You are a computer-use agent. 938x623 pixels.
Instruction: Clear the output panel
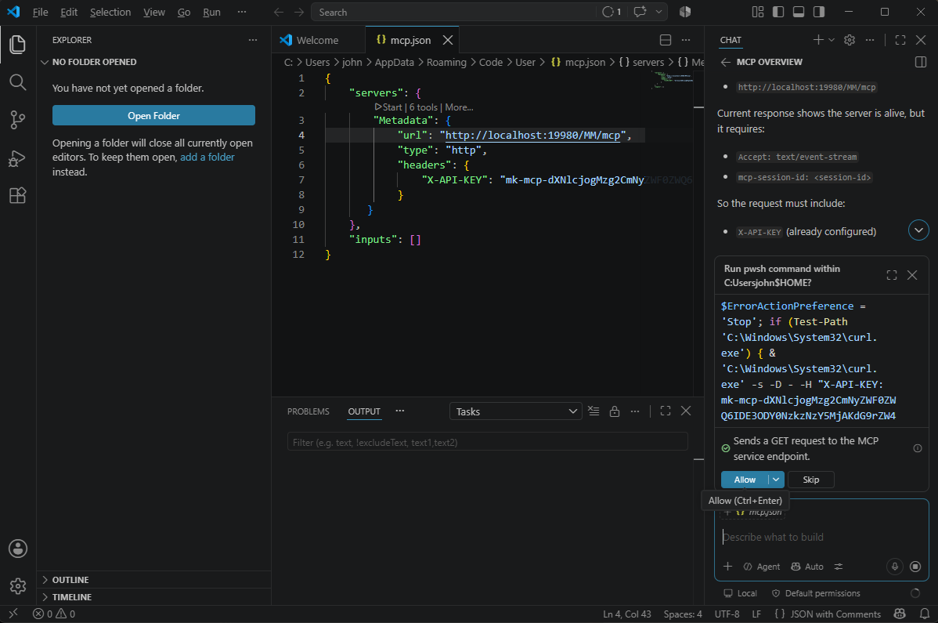593,411
